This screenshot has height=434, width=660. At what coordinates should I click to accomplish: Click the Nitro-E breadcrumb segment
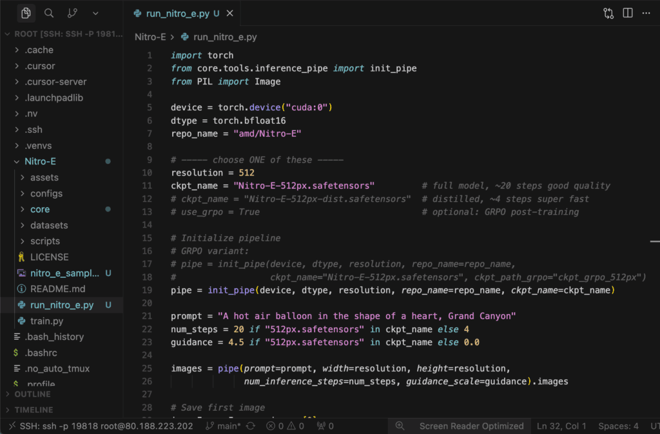pos(150,37)
